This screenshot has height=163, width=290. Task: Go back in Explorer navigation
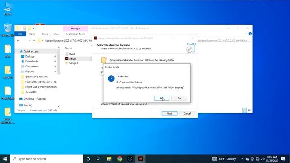(18, 41)
